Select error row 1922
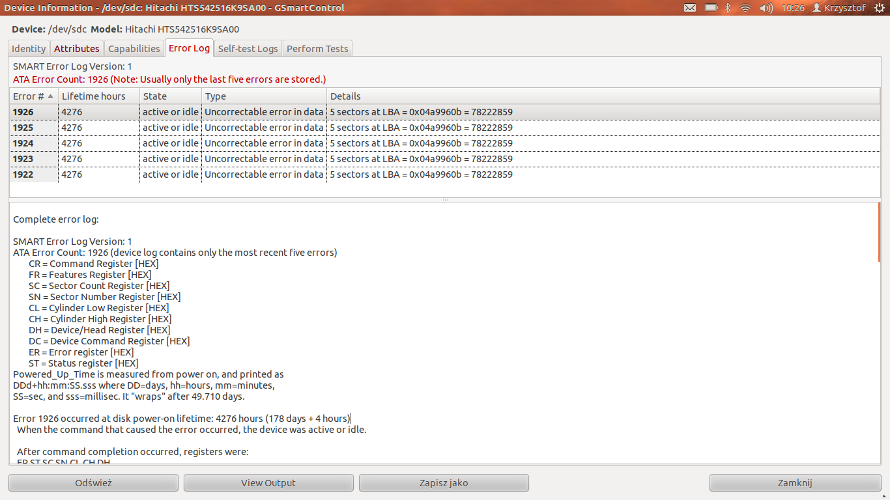This screenshot has height=500, width=890. (445, 174)
